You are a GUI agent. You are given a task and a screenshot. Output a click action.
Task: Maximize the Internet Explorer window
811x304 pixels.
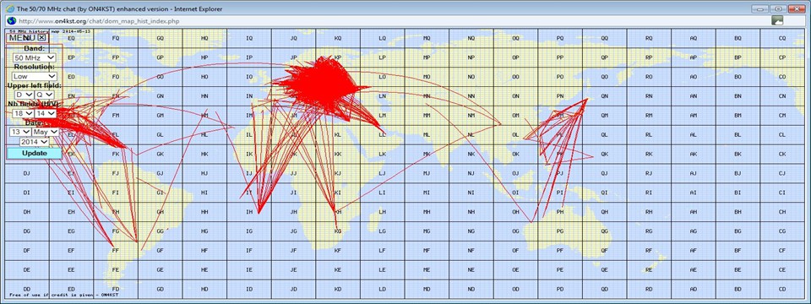tap(777, 8)
